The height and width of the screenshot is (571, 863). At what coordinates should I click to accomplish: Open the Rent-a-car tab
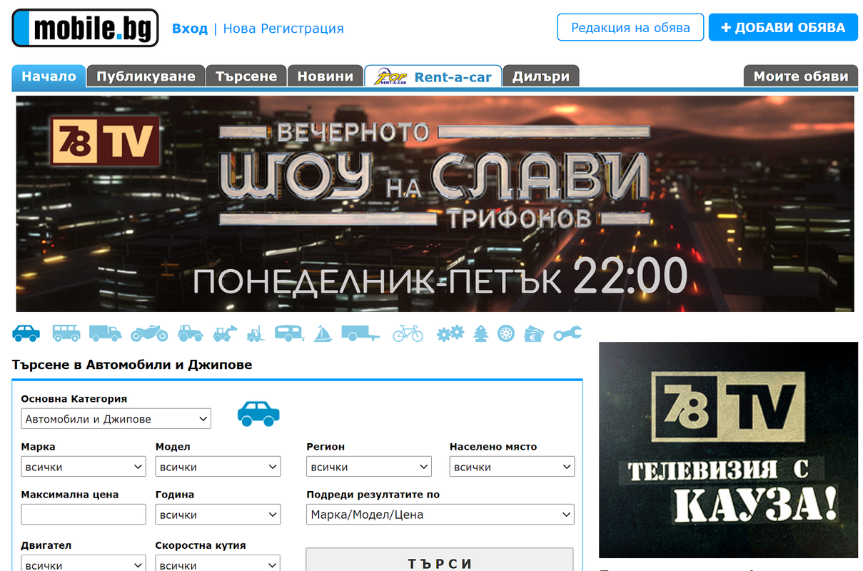click(433, 76)
